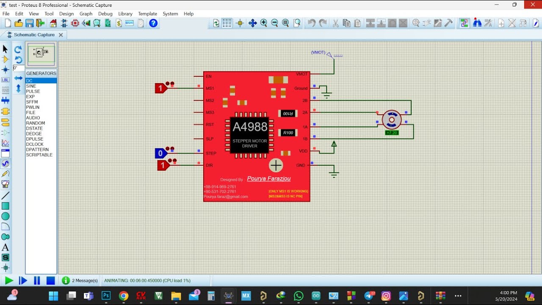Image resolution: width=542 pixels, height=305 pixels.
Task: Click the New Project icon
Action: click(x=8, y=23)
